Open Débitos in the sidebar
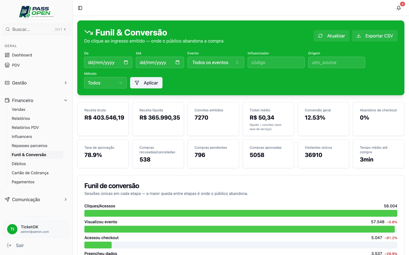The image size is (409, 255). coord(19,164)
